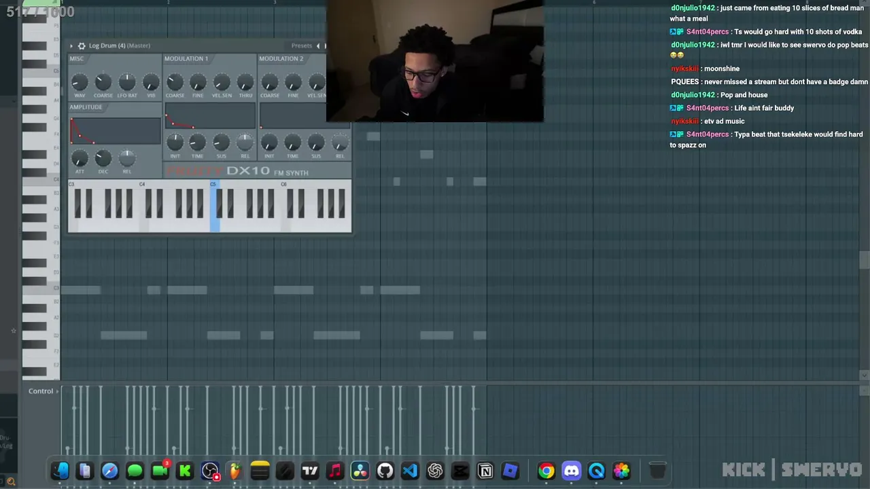Adjust the Amplitude REL knob
This screenshot has height=489, width=870.
click(x=127, y=158)
